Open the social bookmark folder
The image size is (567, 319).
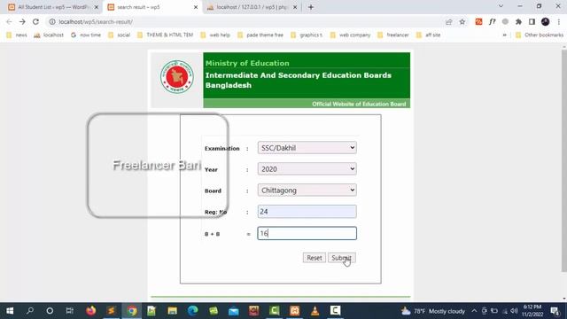[x=119, y=35]
